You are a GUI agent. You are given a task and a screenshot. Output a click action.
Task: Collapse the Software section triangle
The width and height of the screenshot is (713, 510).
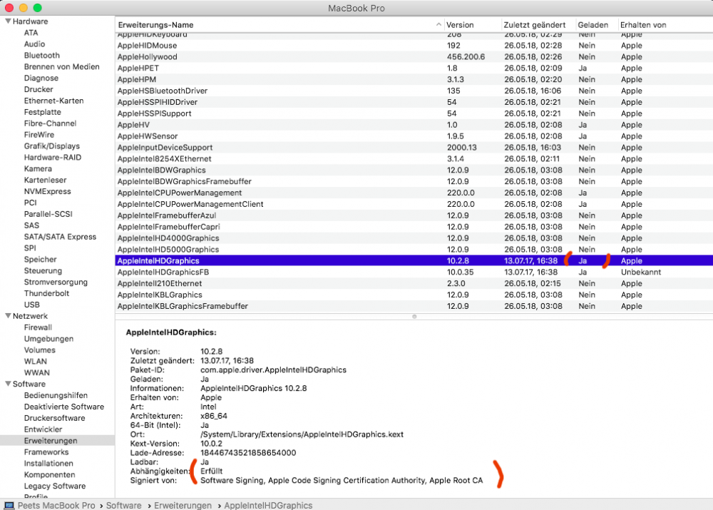tap(8, 384)
